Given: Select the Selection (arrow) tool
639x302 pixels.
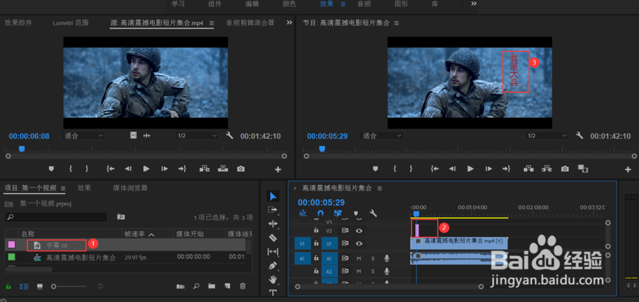Looking at the screenshot, I should 273,196.
